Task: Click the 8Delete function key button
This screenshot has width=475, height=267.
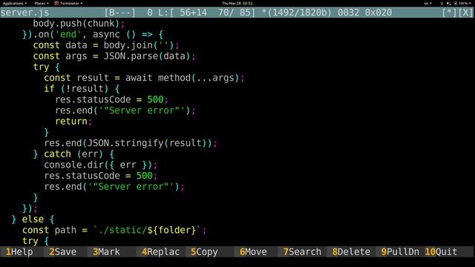Action: pos(351,252)
